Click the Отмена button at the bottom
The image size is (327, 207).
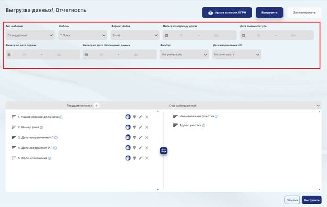(x=292, y=200)
